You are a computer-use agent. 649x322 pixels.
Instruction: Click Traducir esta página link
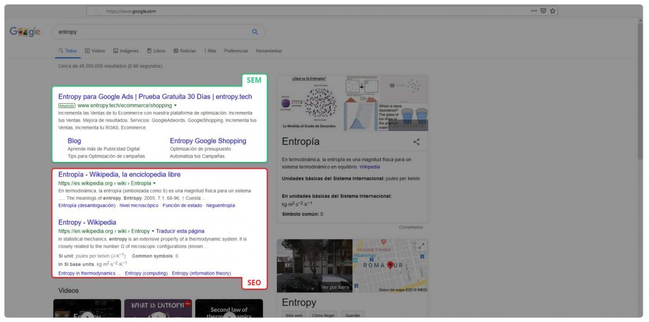click(x=180, y=231)
